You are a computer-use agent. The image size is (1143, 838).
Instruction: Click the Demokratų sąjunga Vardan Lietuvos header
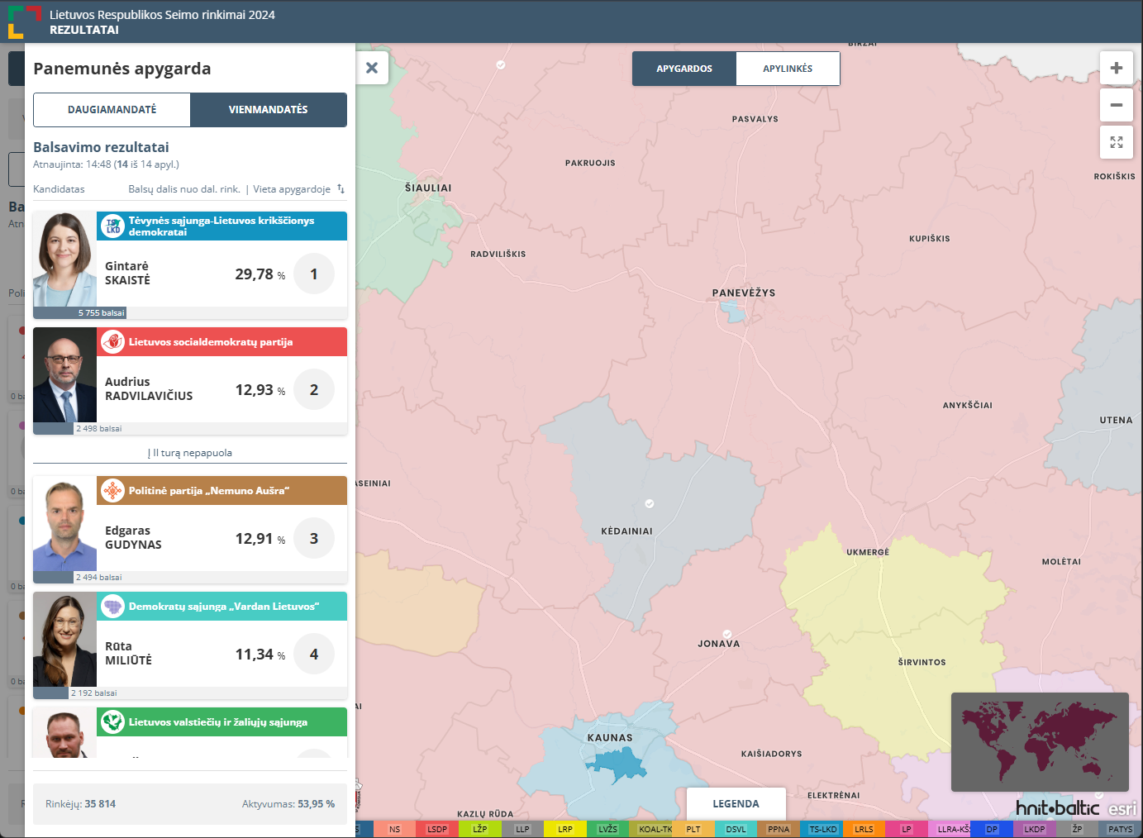point(221,607)
